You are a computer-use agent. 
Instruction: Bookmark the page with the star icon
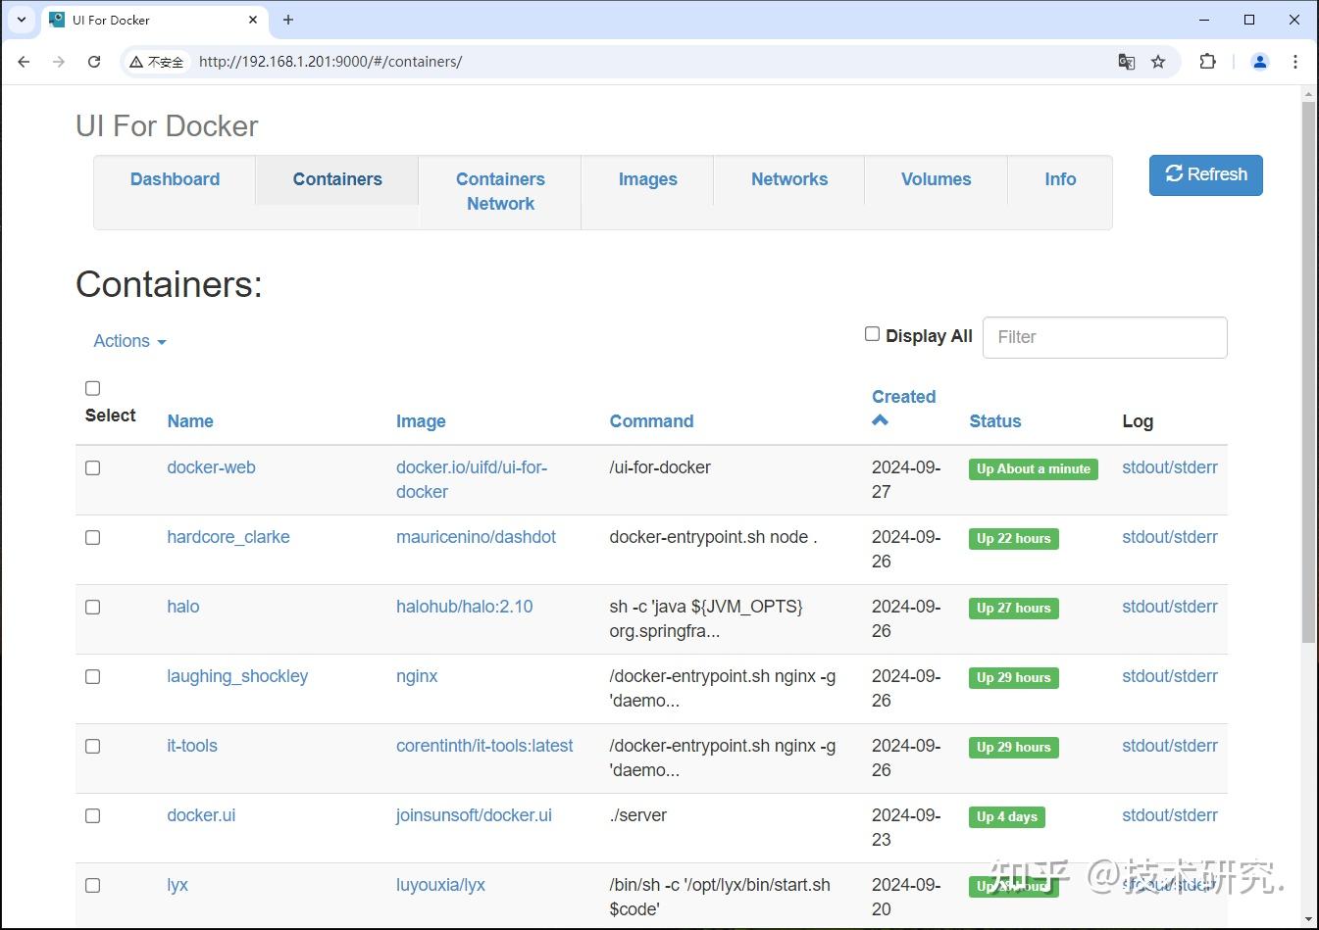1159,61
